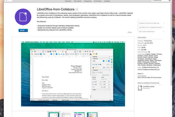Image resolution: width=175 pixels, height=117 pixels.
Task: Open the Featured tab
Action: tap(68, 1)
